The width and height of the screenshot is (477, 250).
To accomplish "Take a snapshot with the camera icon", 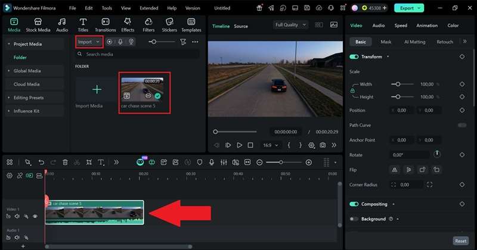I will click(323, 145).
